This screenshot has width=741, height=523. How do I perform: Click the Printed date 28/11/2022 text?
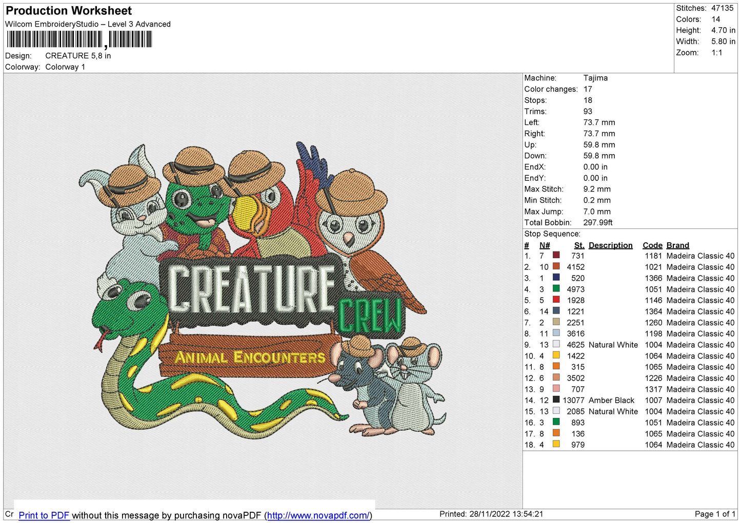click(x=491, y=514)
